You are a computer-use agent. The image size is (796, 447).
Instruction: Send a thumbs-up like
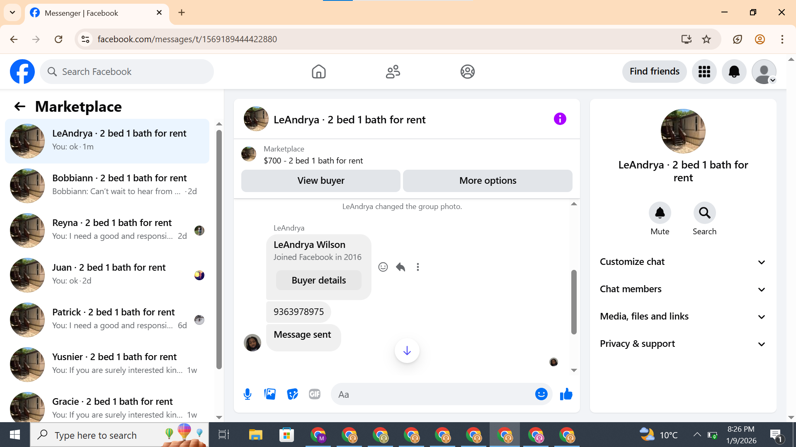tap(566, 394)
